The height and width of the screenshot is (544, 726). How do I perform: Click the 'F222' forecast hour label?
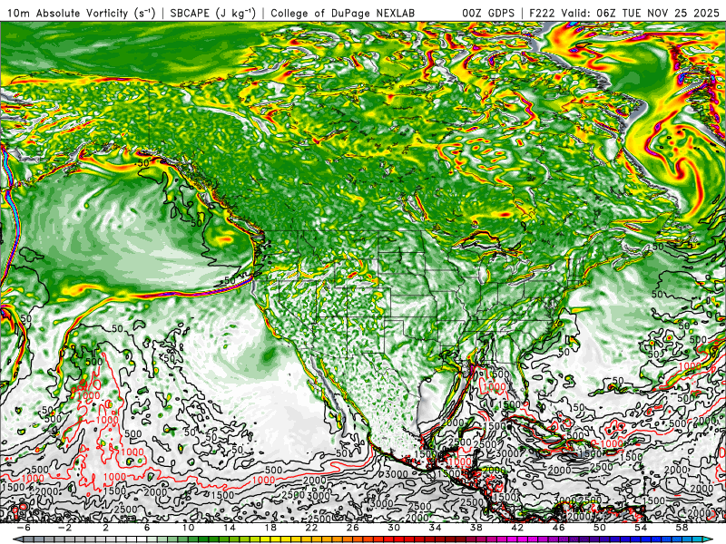point(543,13)
